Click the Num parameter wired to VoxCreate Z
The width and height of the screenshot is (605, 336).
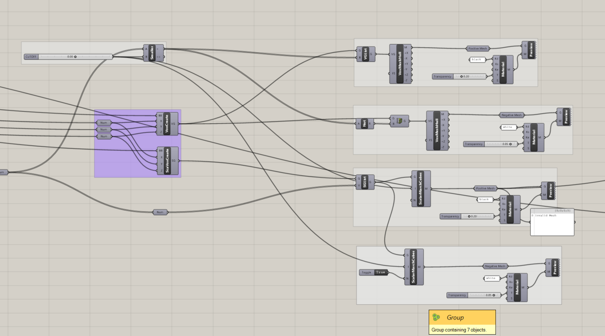[104, 136]
